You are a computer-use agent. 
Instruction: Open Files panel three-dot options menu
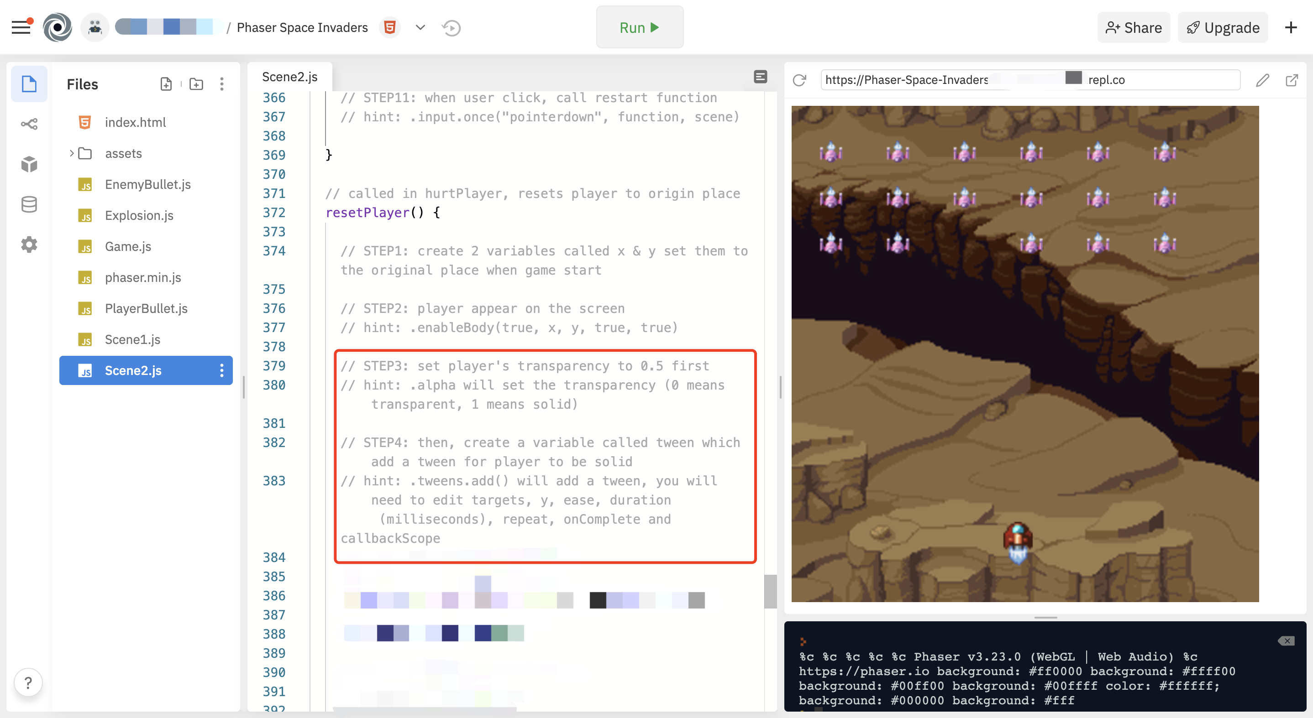coord(222,84)
